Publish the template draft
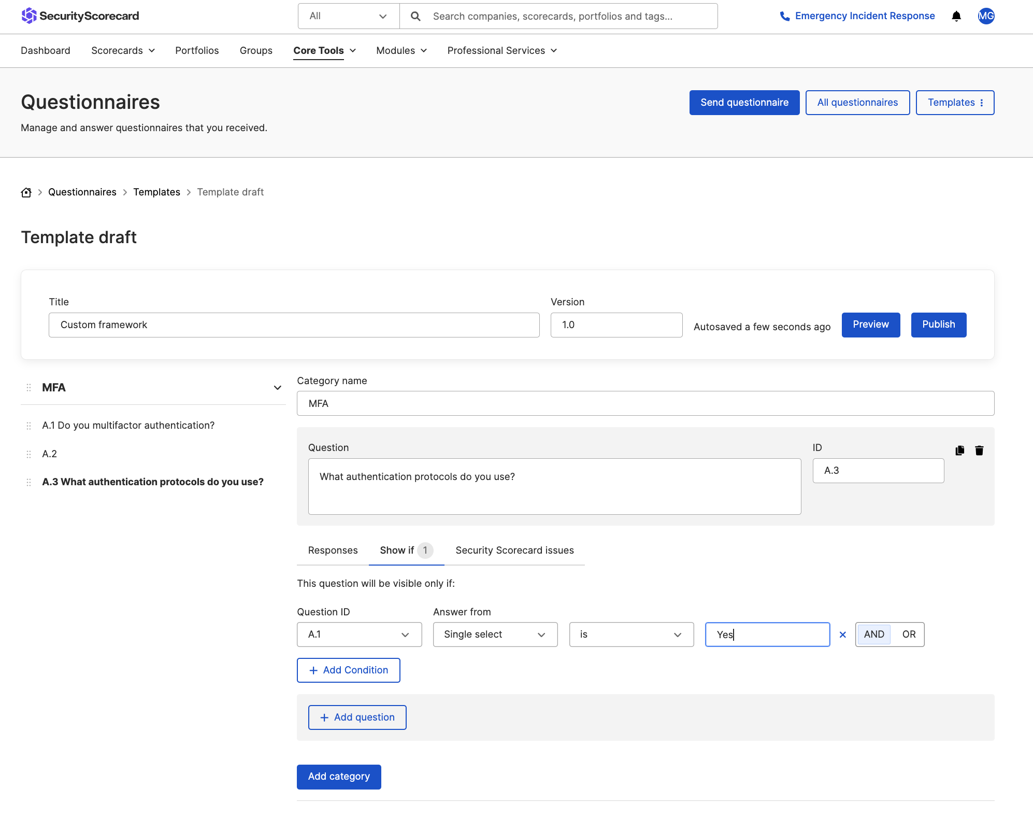Viewport: 1033px width, 817px height. (x=938, y=325)
